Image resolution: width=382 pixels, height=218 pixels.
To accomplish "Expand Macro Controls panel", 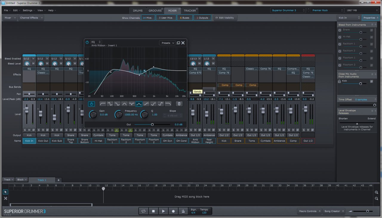I will pyautogui.click(x=309, y=211).
